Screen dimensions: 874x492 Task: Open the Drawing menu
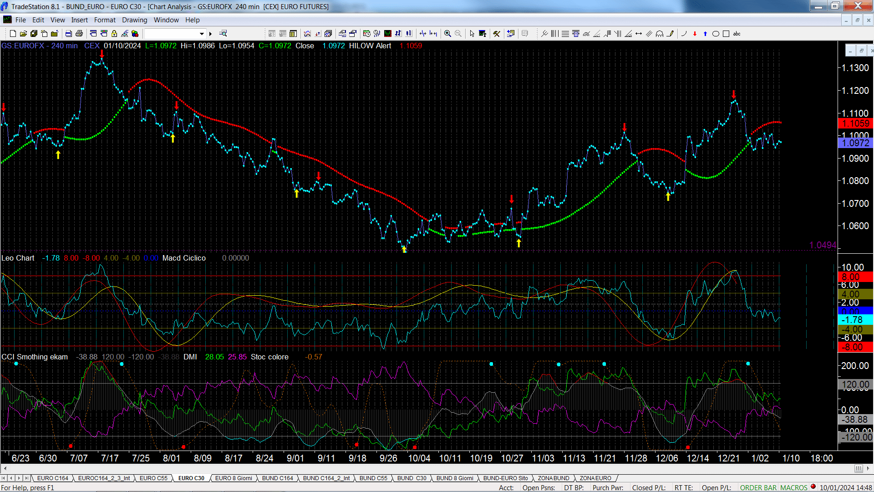click(x=135, y=20)
